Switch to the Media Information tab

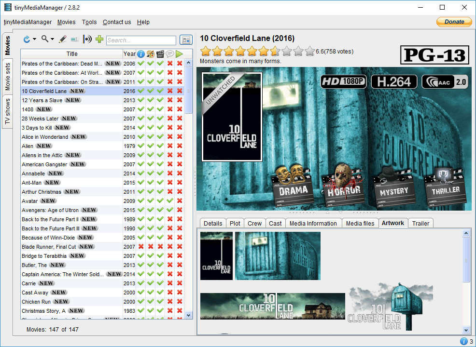click(x=313, y=223)
